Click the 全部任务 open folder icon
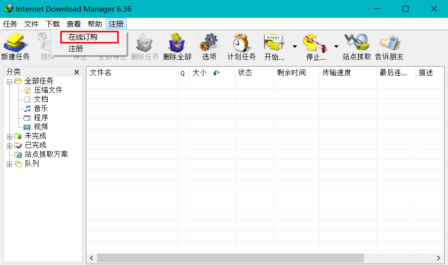448x265 pixels. click(18, 81)
